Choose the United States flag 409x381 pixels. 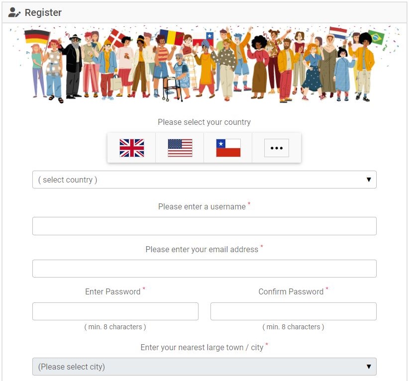[x=180, y=148]
